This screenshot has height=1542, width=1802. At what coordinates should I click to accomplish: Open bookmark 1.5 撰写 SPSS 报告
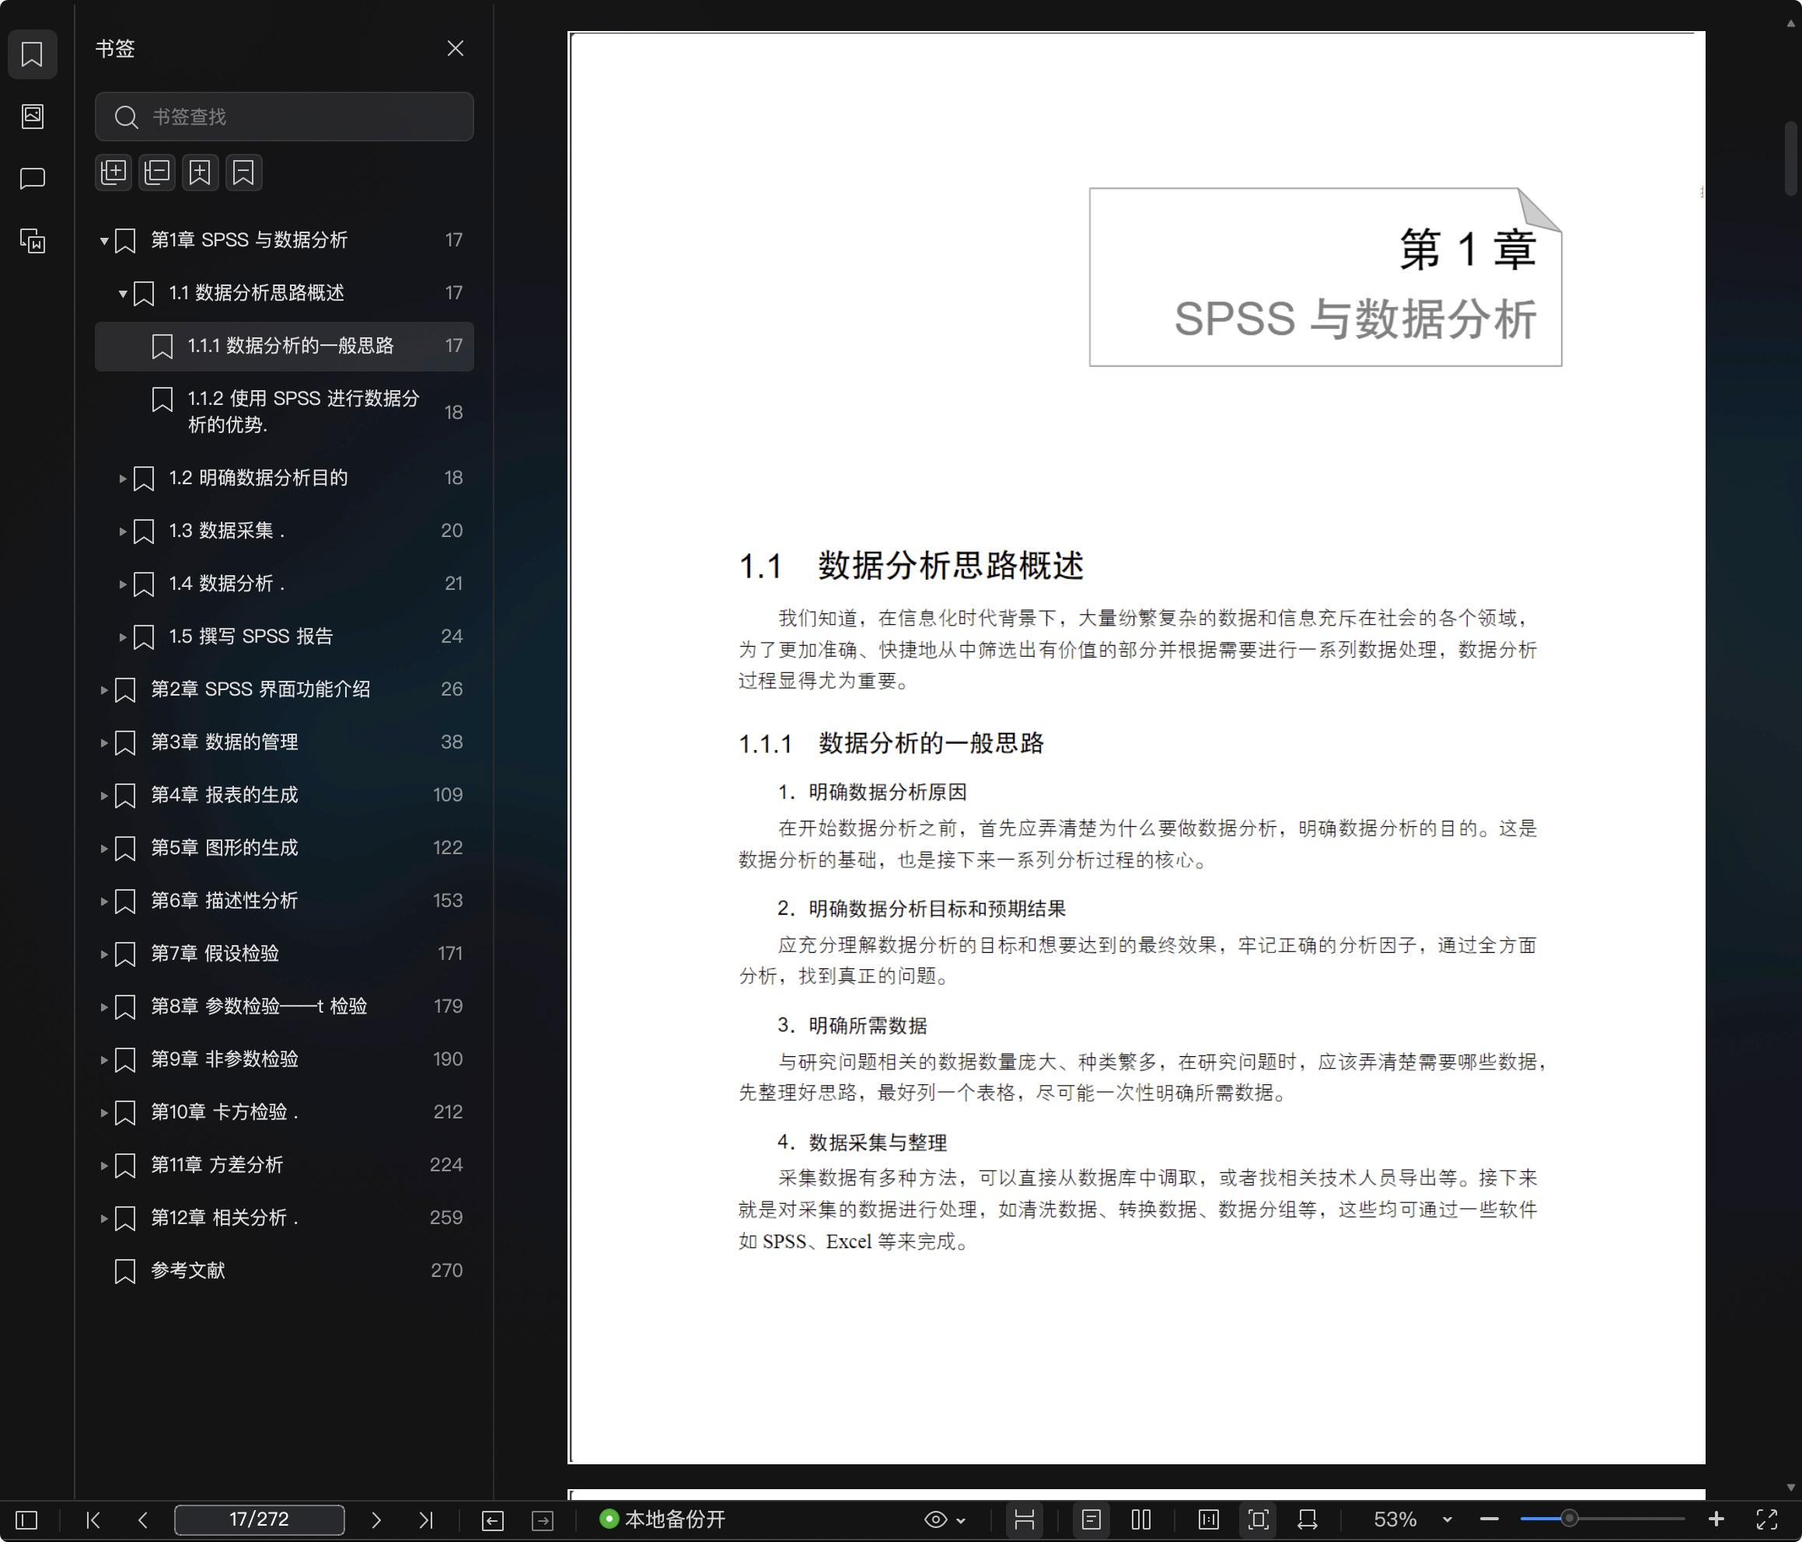click(285, 637)
